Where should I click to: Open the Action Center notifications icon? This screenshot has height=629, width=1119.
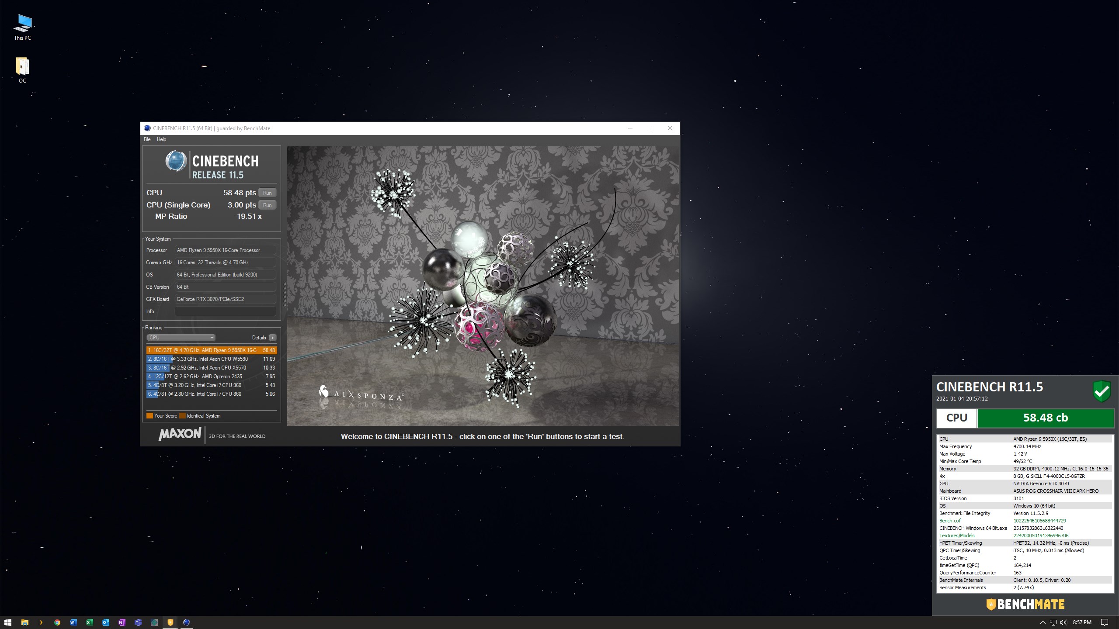(1105, 622)
